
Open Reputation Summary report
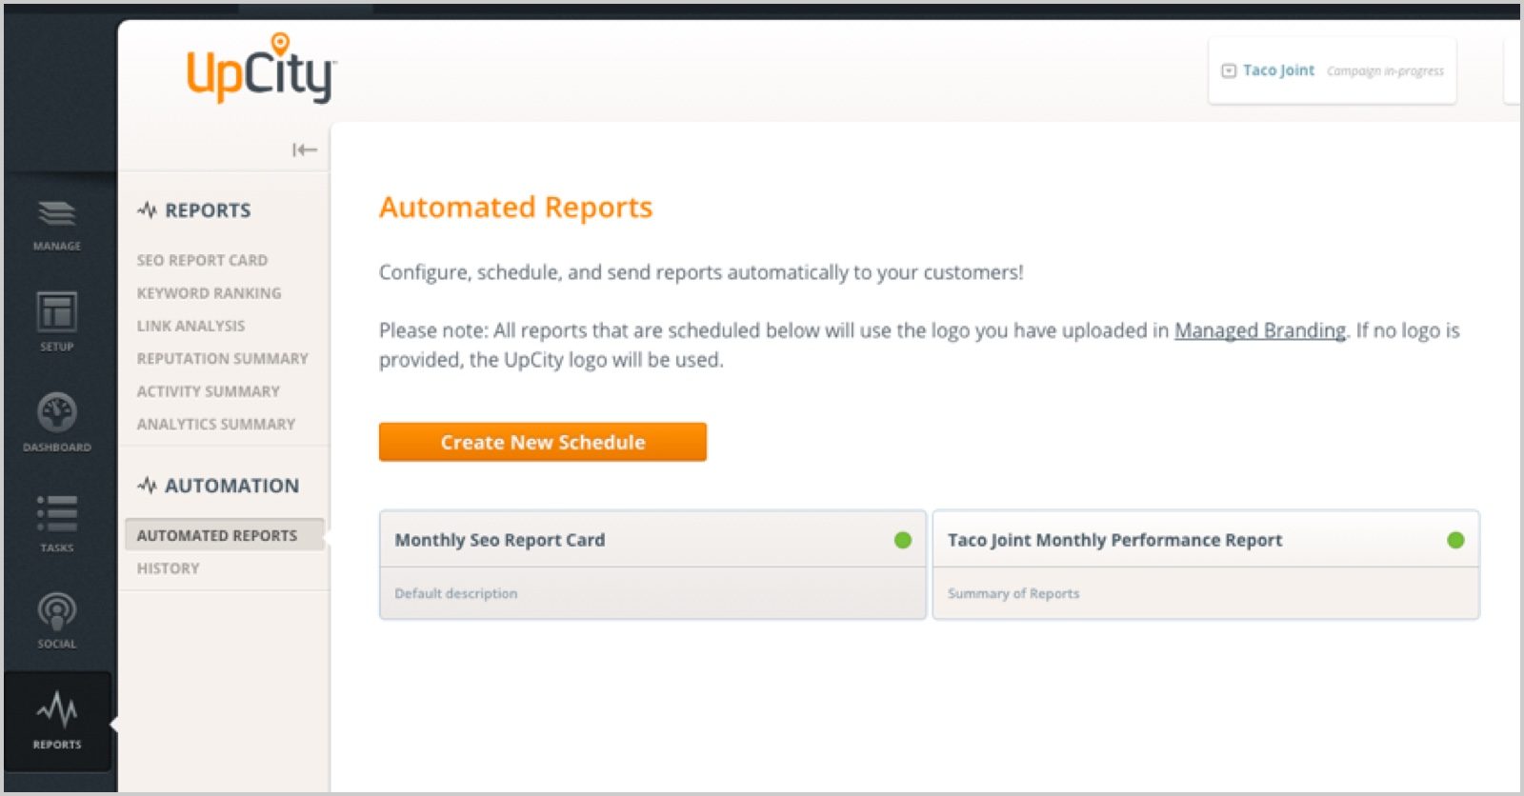[223, 359]
